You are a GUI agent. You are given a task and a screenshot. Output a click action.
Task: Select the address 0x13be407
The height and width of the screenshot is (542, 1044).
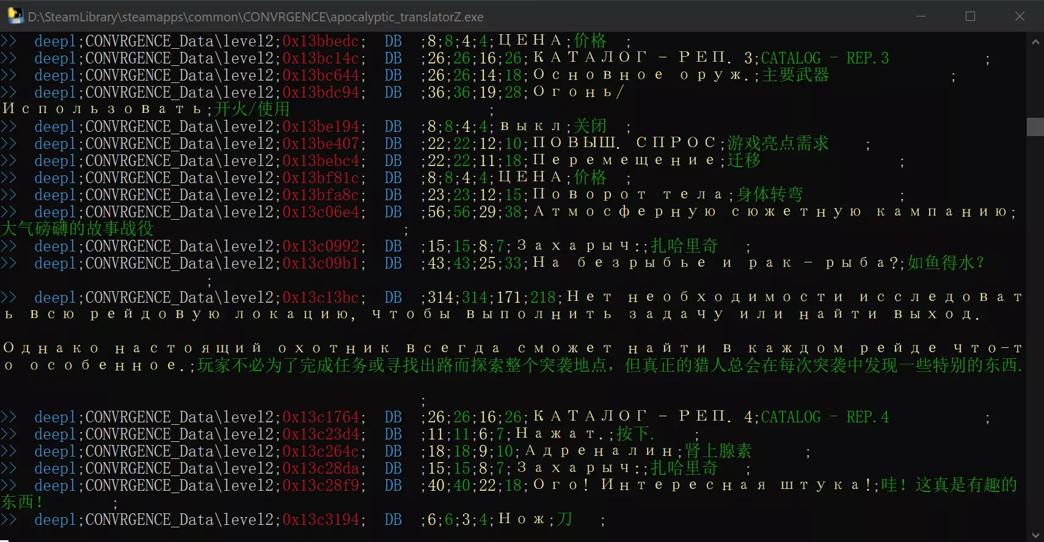321,143
